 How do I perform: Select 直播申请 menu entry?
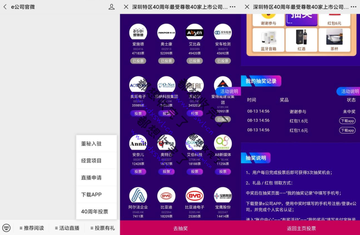(x=97, y=178)
